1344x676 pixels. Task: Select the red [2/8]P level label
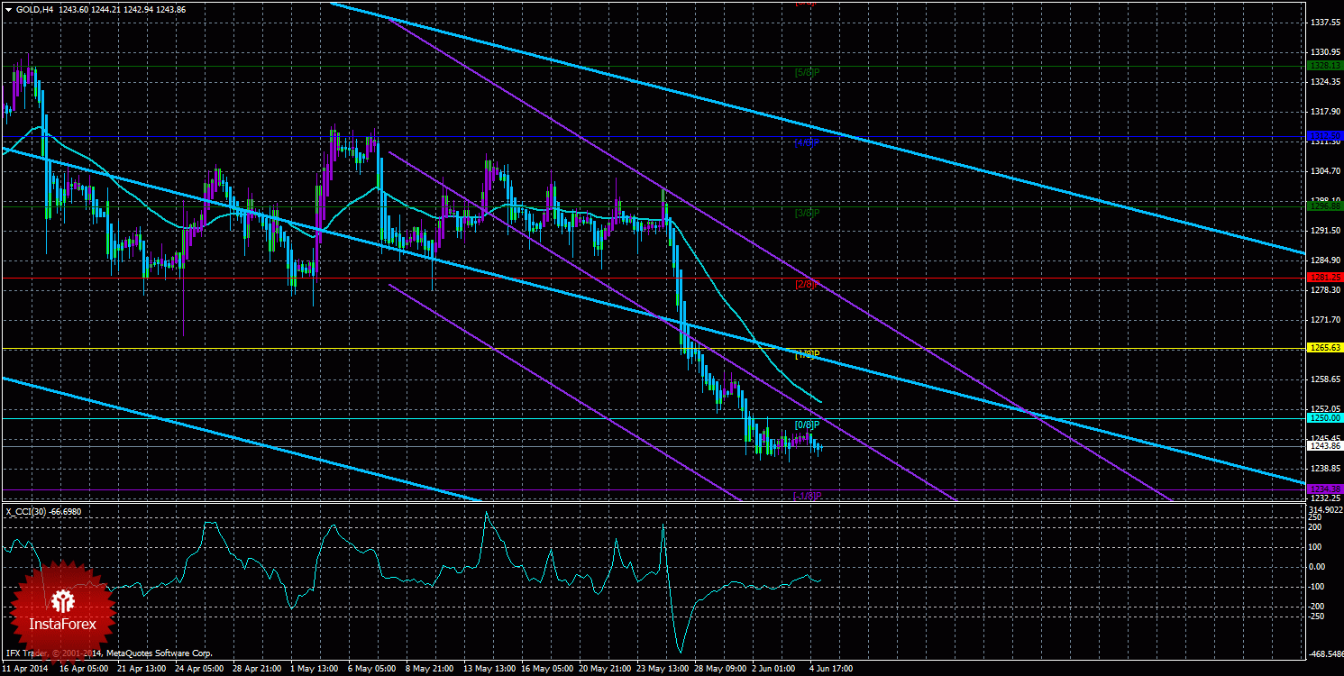coord(807,284)
